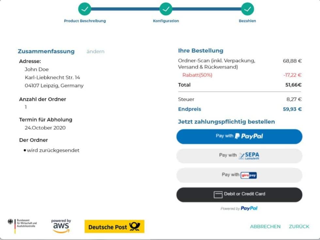The width and height of the screenshot is (320, 240).
Task: Click the Endpreis amount 59,93 €
Action: pos(292,109)
